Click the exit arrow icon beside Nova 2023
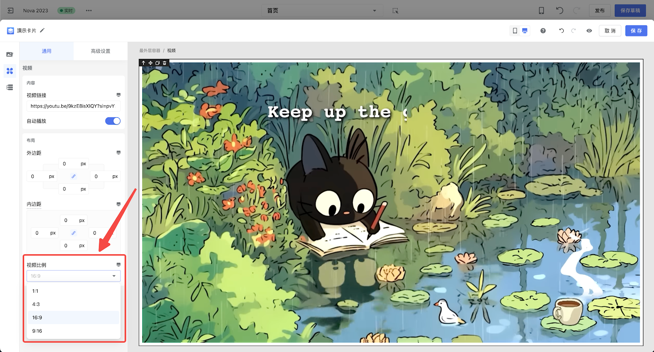The height and width of the screenshot is (352, 654). click(11, 11)
